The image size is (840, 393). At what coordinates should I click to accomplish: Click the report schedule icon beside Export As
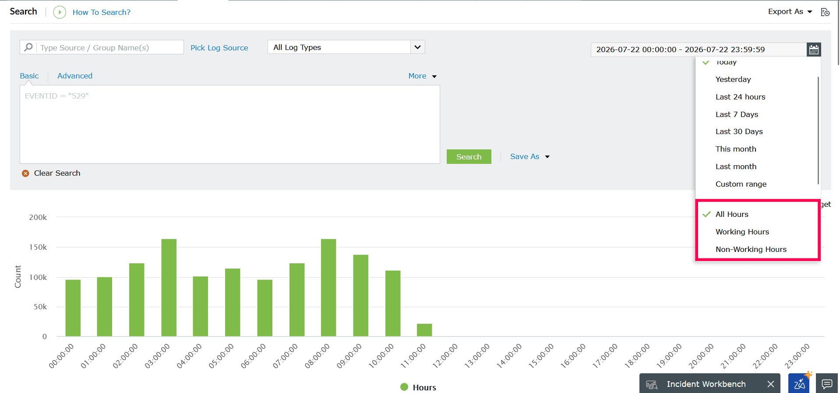tap(825, 12)
